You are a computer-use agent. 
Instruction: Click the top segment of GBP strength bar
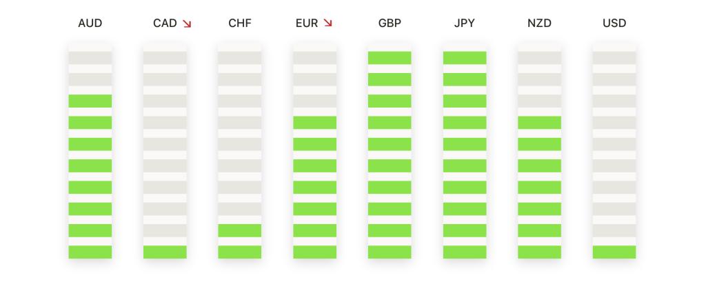pyautogui.click(x=390, y=58)
